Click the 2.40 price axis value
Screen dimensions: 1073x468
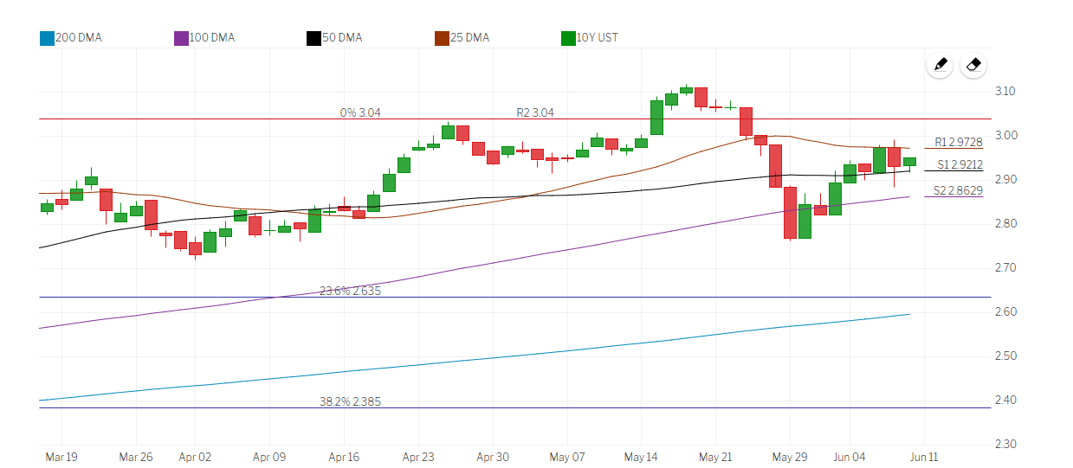pyautogui.click(x=1005, y=401)
